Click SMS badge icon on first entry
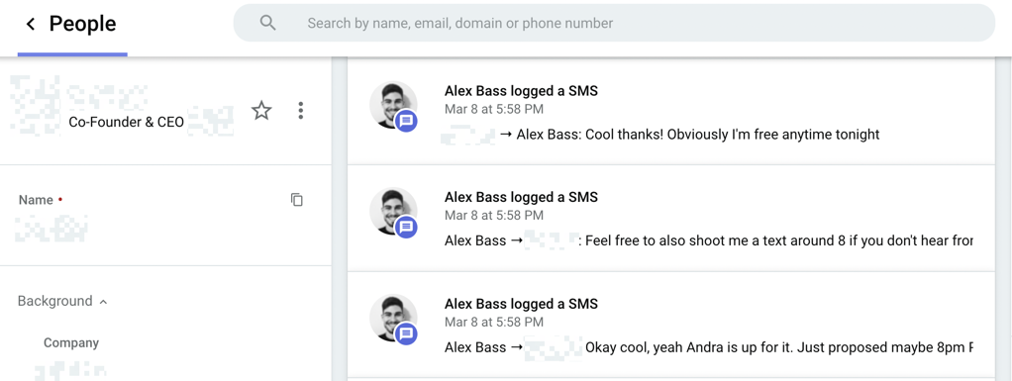The image size is (1012, 381). click(406, 121)
